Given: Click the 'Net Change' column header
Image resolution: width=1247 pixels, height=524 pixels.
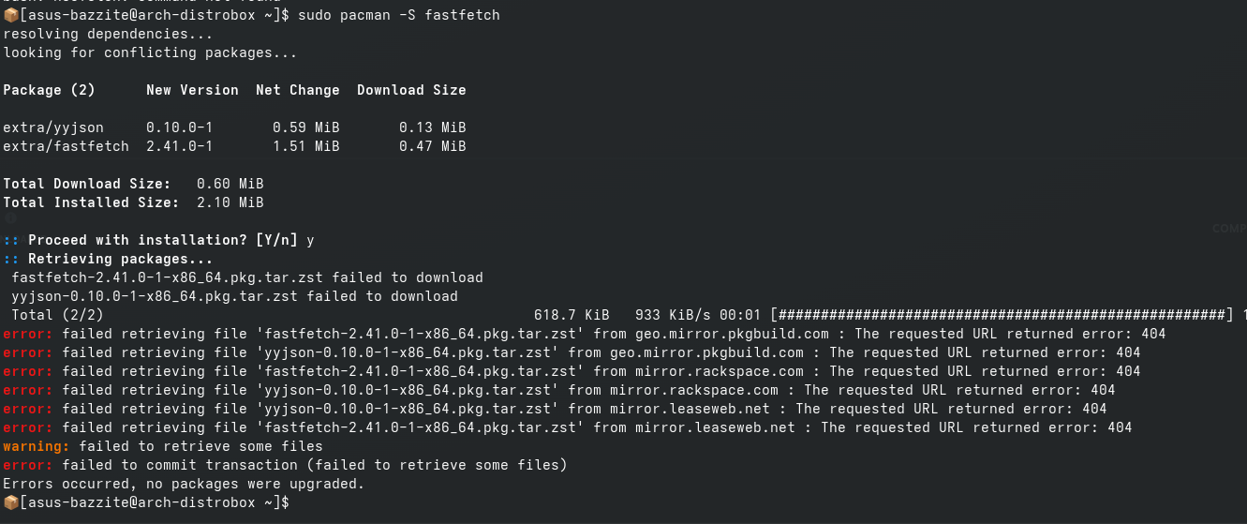Looking at the screenshot, I should pos(298,91).
